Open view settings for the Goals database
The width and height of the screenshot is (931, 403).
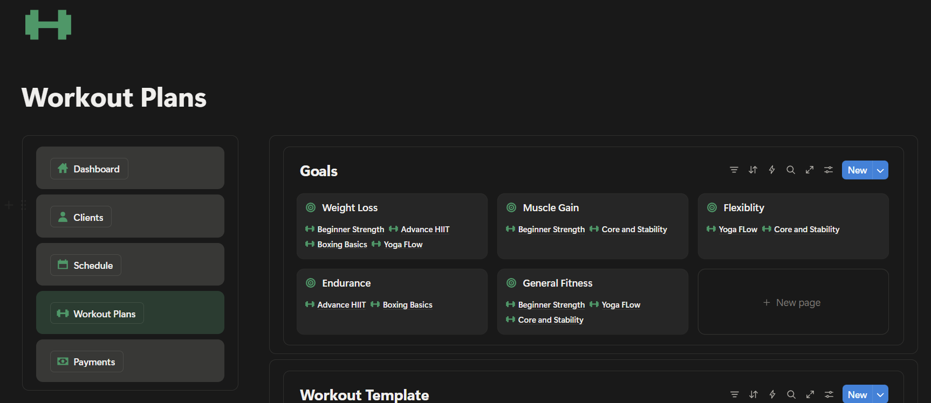click(829, 170)
